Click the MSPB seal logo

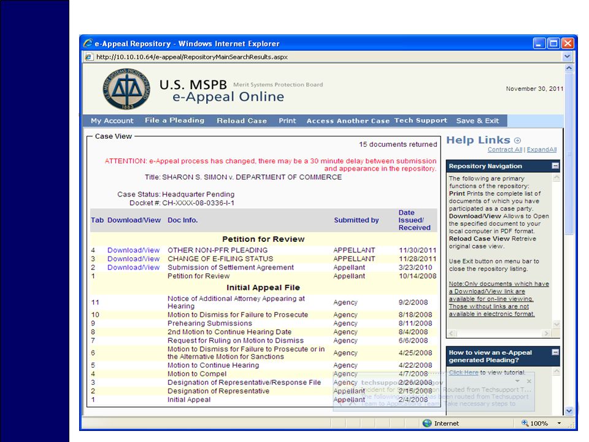[x=126, y=89]
